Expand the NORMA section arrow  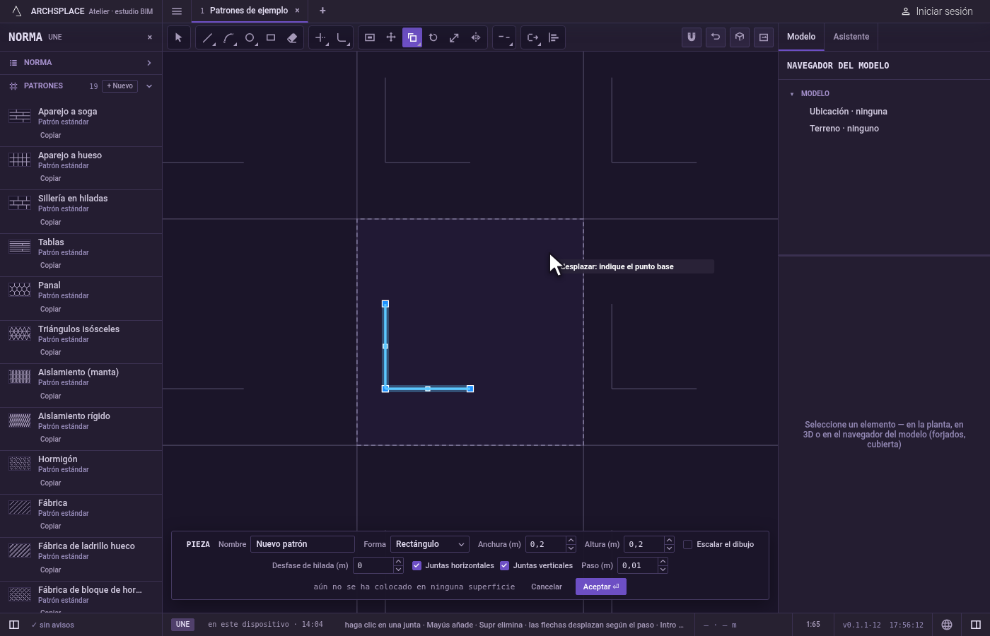149,63
